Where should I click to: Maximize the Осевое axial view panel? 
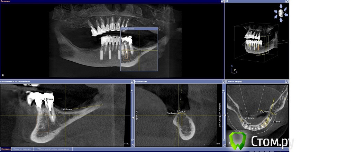[287, 82]
